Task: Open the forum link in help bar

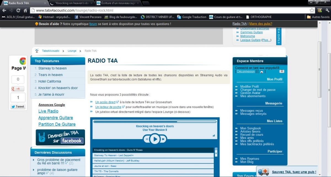Action: pyautogui.click(x=93, y=24)
